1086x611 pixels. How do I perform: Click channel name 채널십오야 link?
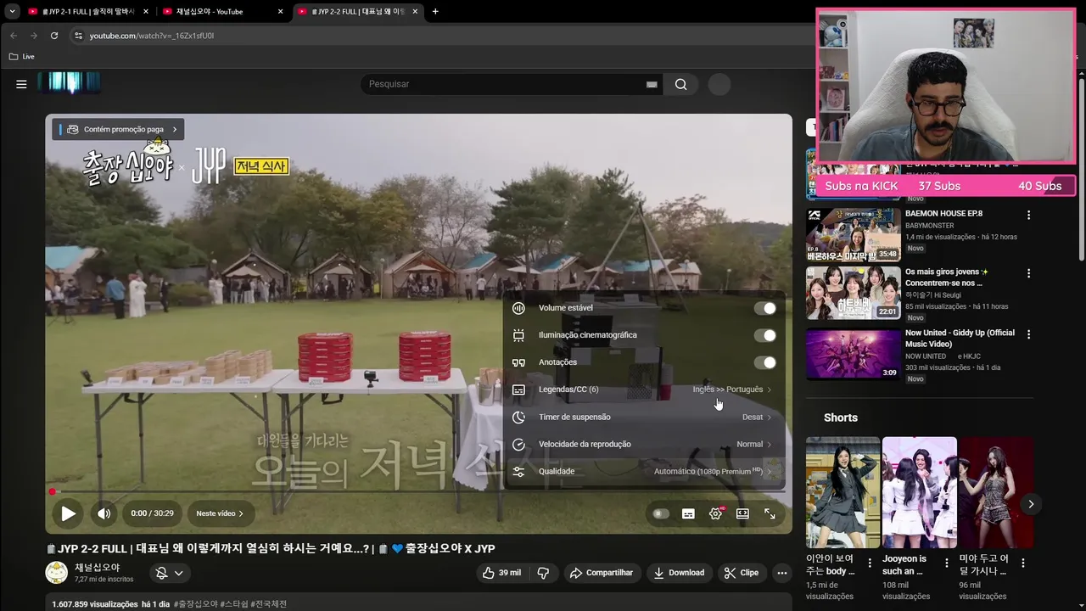pos(98,567)
